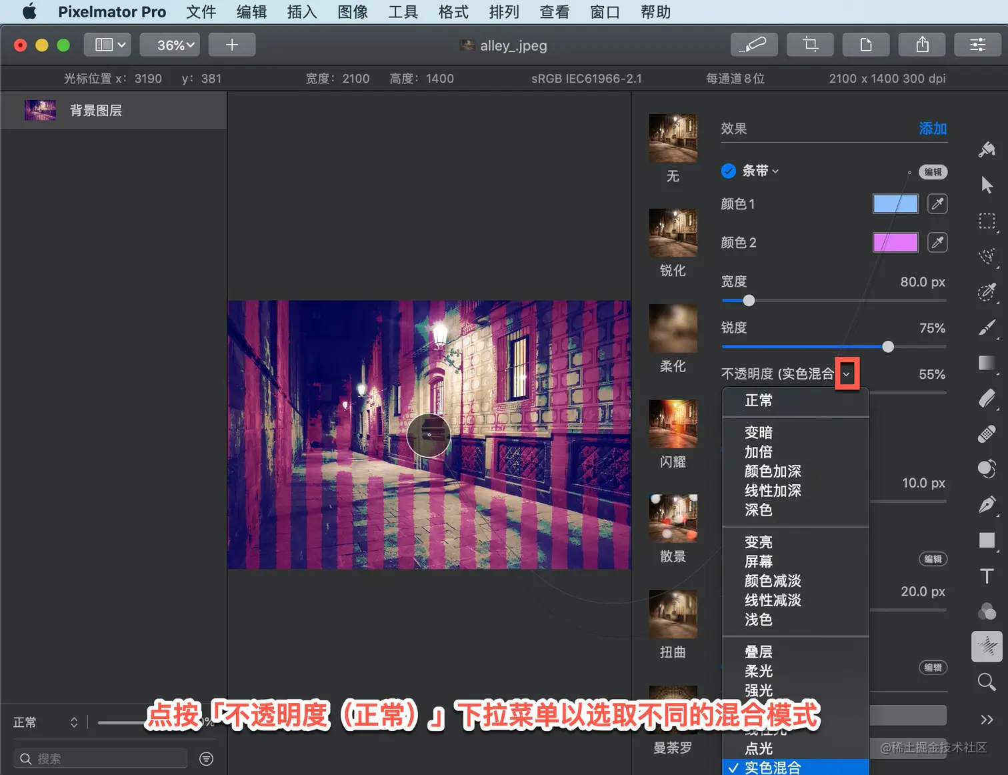Image resolution: width=1008 pixels, height=775 pixels.
Task: Open the Color Adjustments tool
Action: (x=987, y=611)
